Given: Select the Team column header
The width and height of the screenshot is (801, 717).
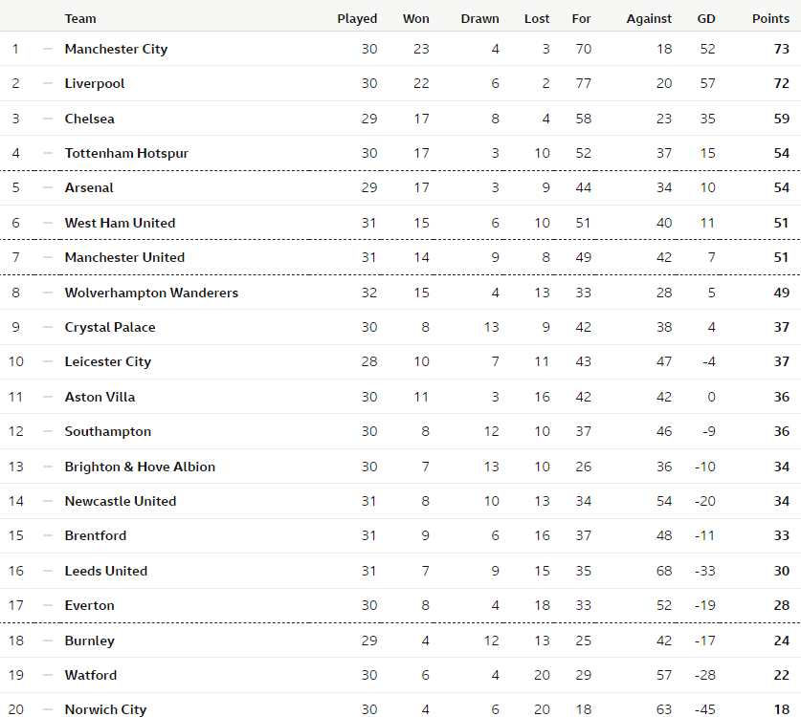Looking at the screenshot, I should [80, 19].
